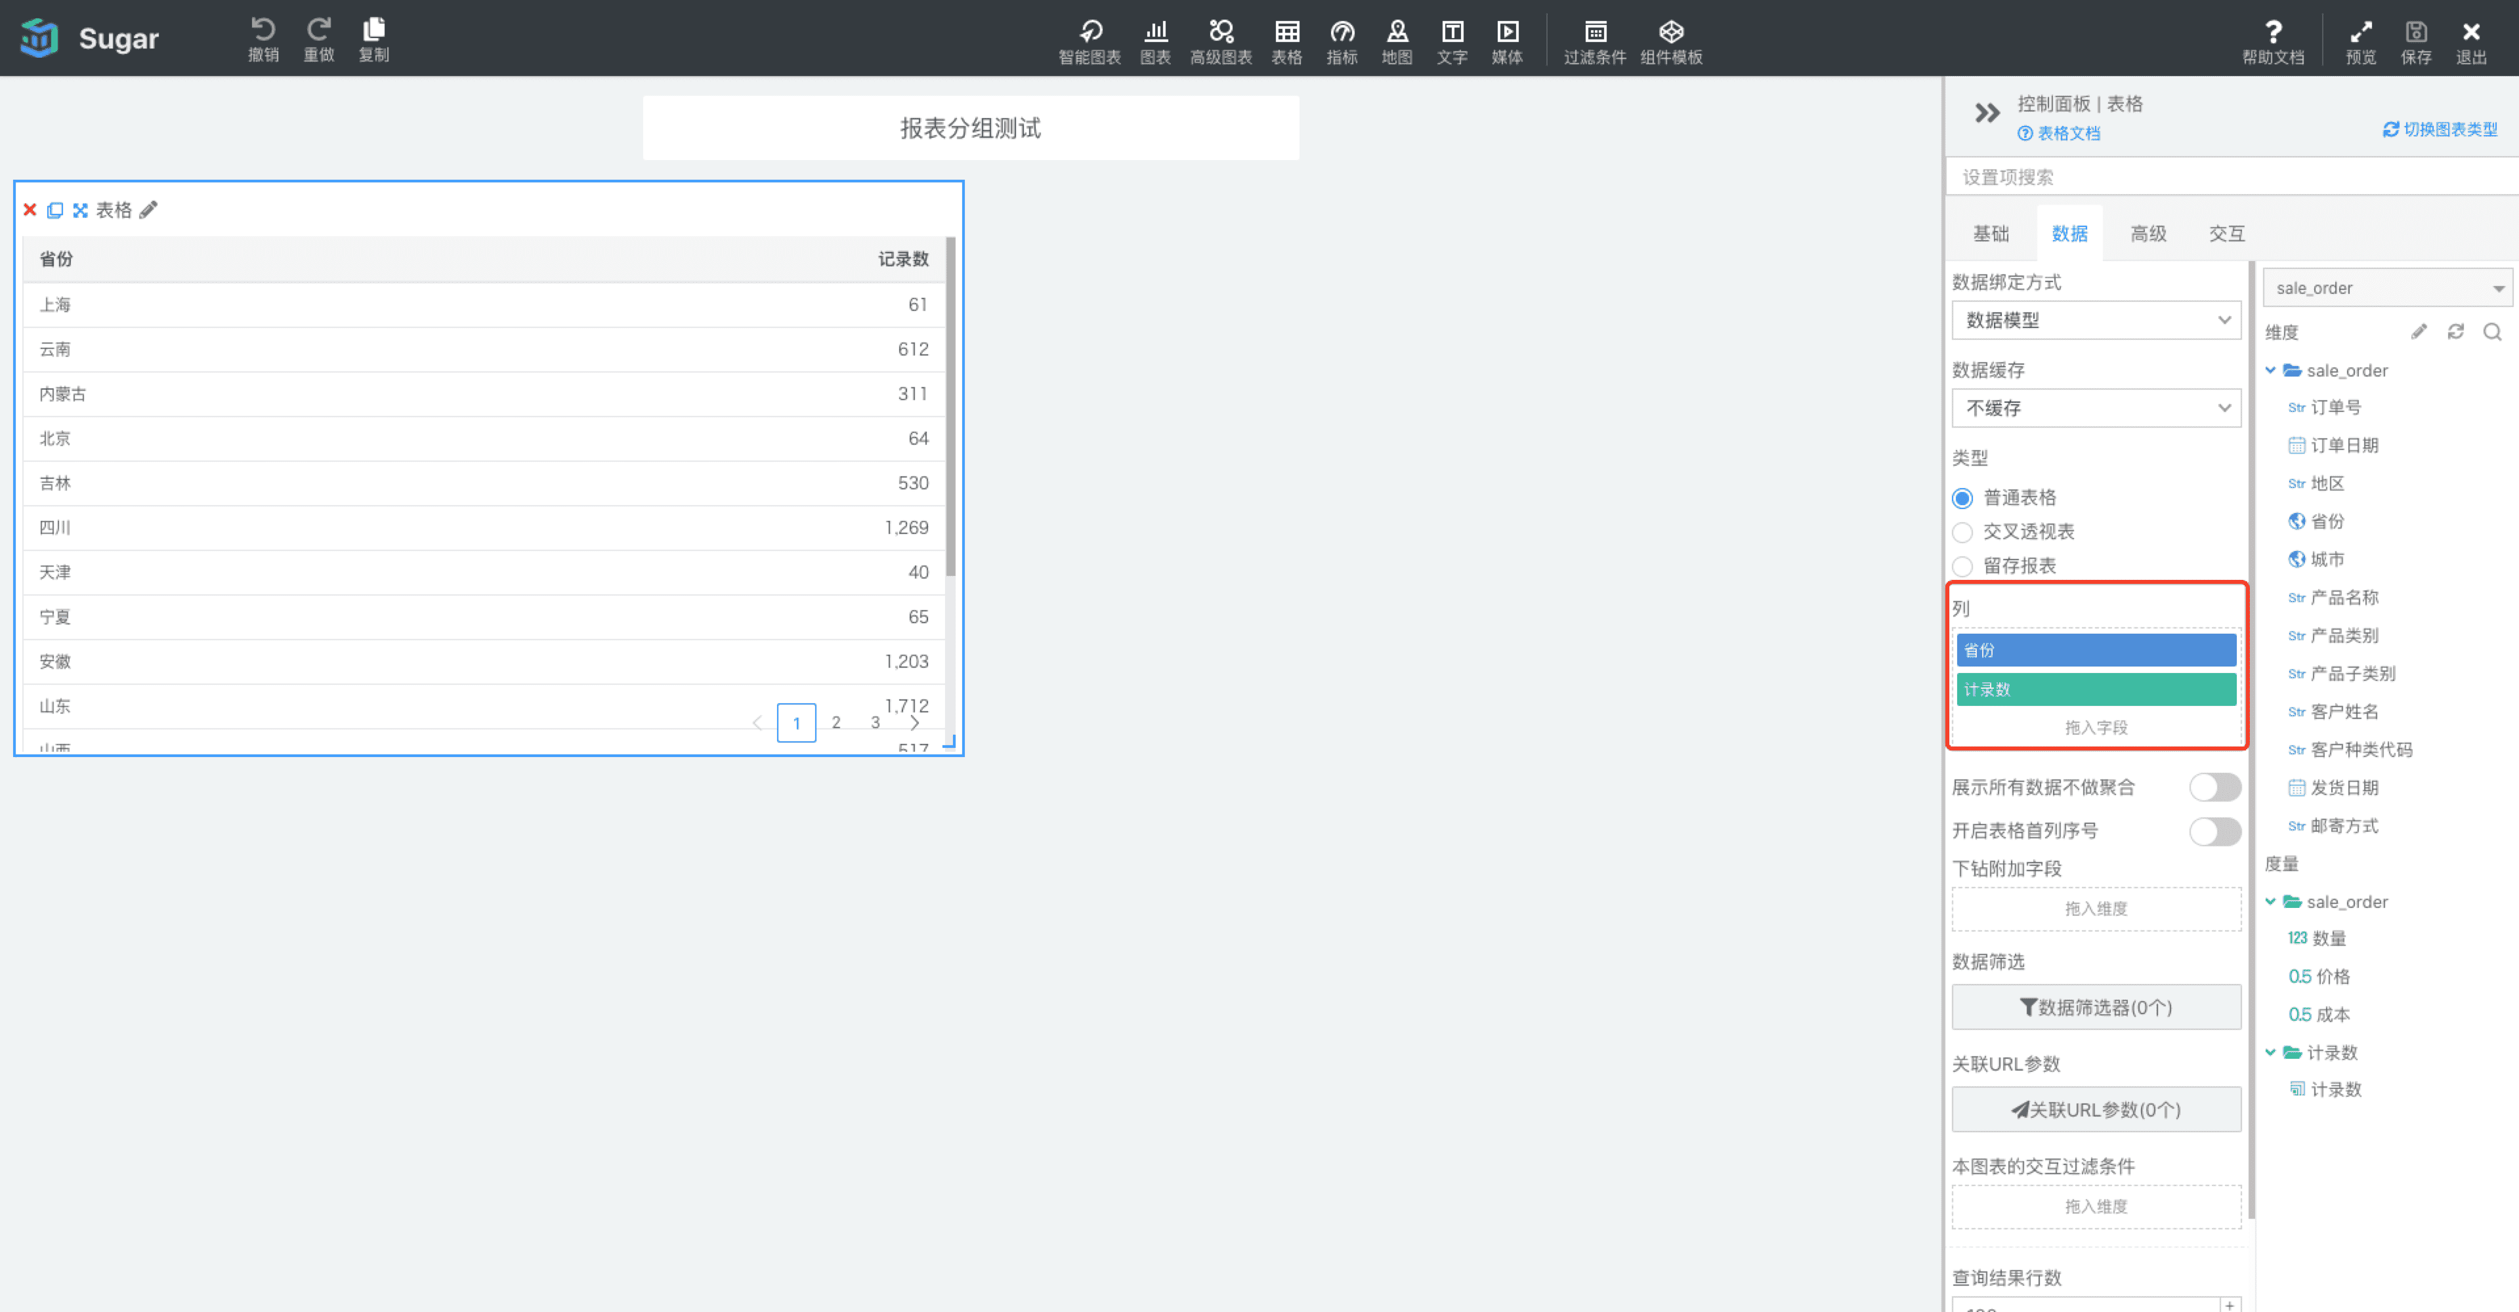Search the dimension fields with magnifier
Image resolution: width=2519 pixels, height=1312 pixels.
coord(2493,331)
